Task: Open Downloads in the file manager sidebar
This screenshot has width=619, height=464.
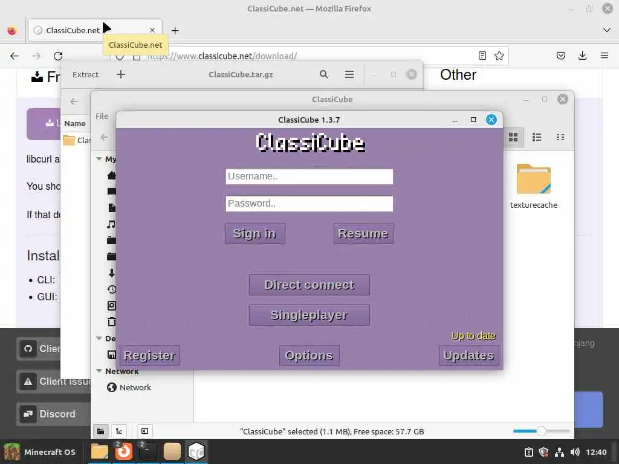Action: pos(112,272)
